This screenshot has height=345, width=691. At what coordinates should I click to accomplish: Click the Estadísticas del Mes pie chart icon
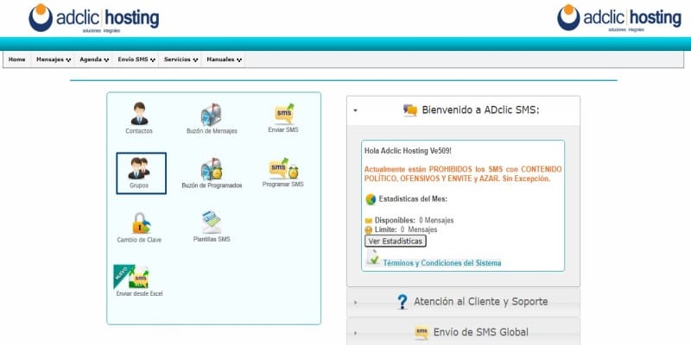tap(371, 199)
